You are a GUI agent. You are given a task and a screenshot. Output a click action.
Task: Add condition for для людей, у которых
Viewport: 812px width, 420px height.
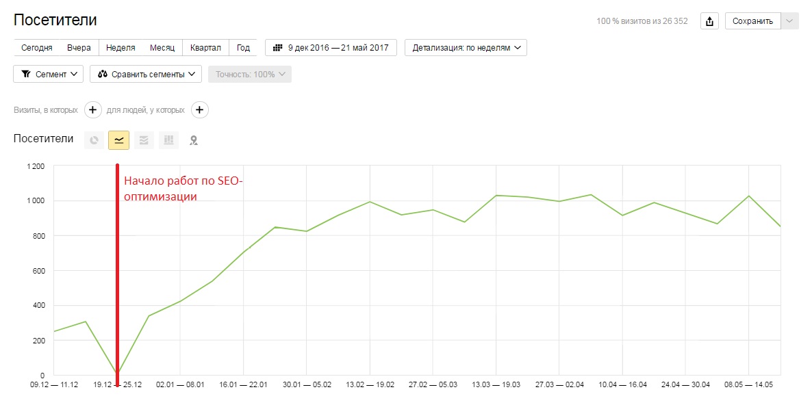coord(200,109)
